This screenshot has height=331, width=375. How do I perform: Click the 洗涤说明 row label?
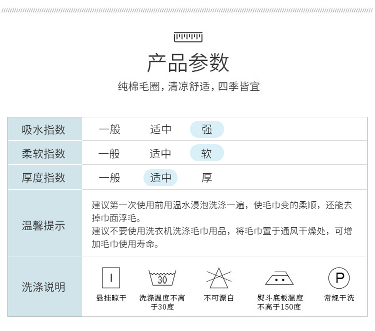(x=44, y=287)
